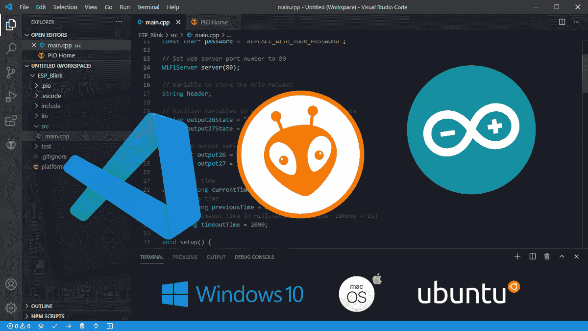Add a new terminal with plus icon
Viewport: 588px width, 331px height.
point(517,256)
